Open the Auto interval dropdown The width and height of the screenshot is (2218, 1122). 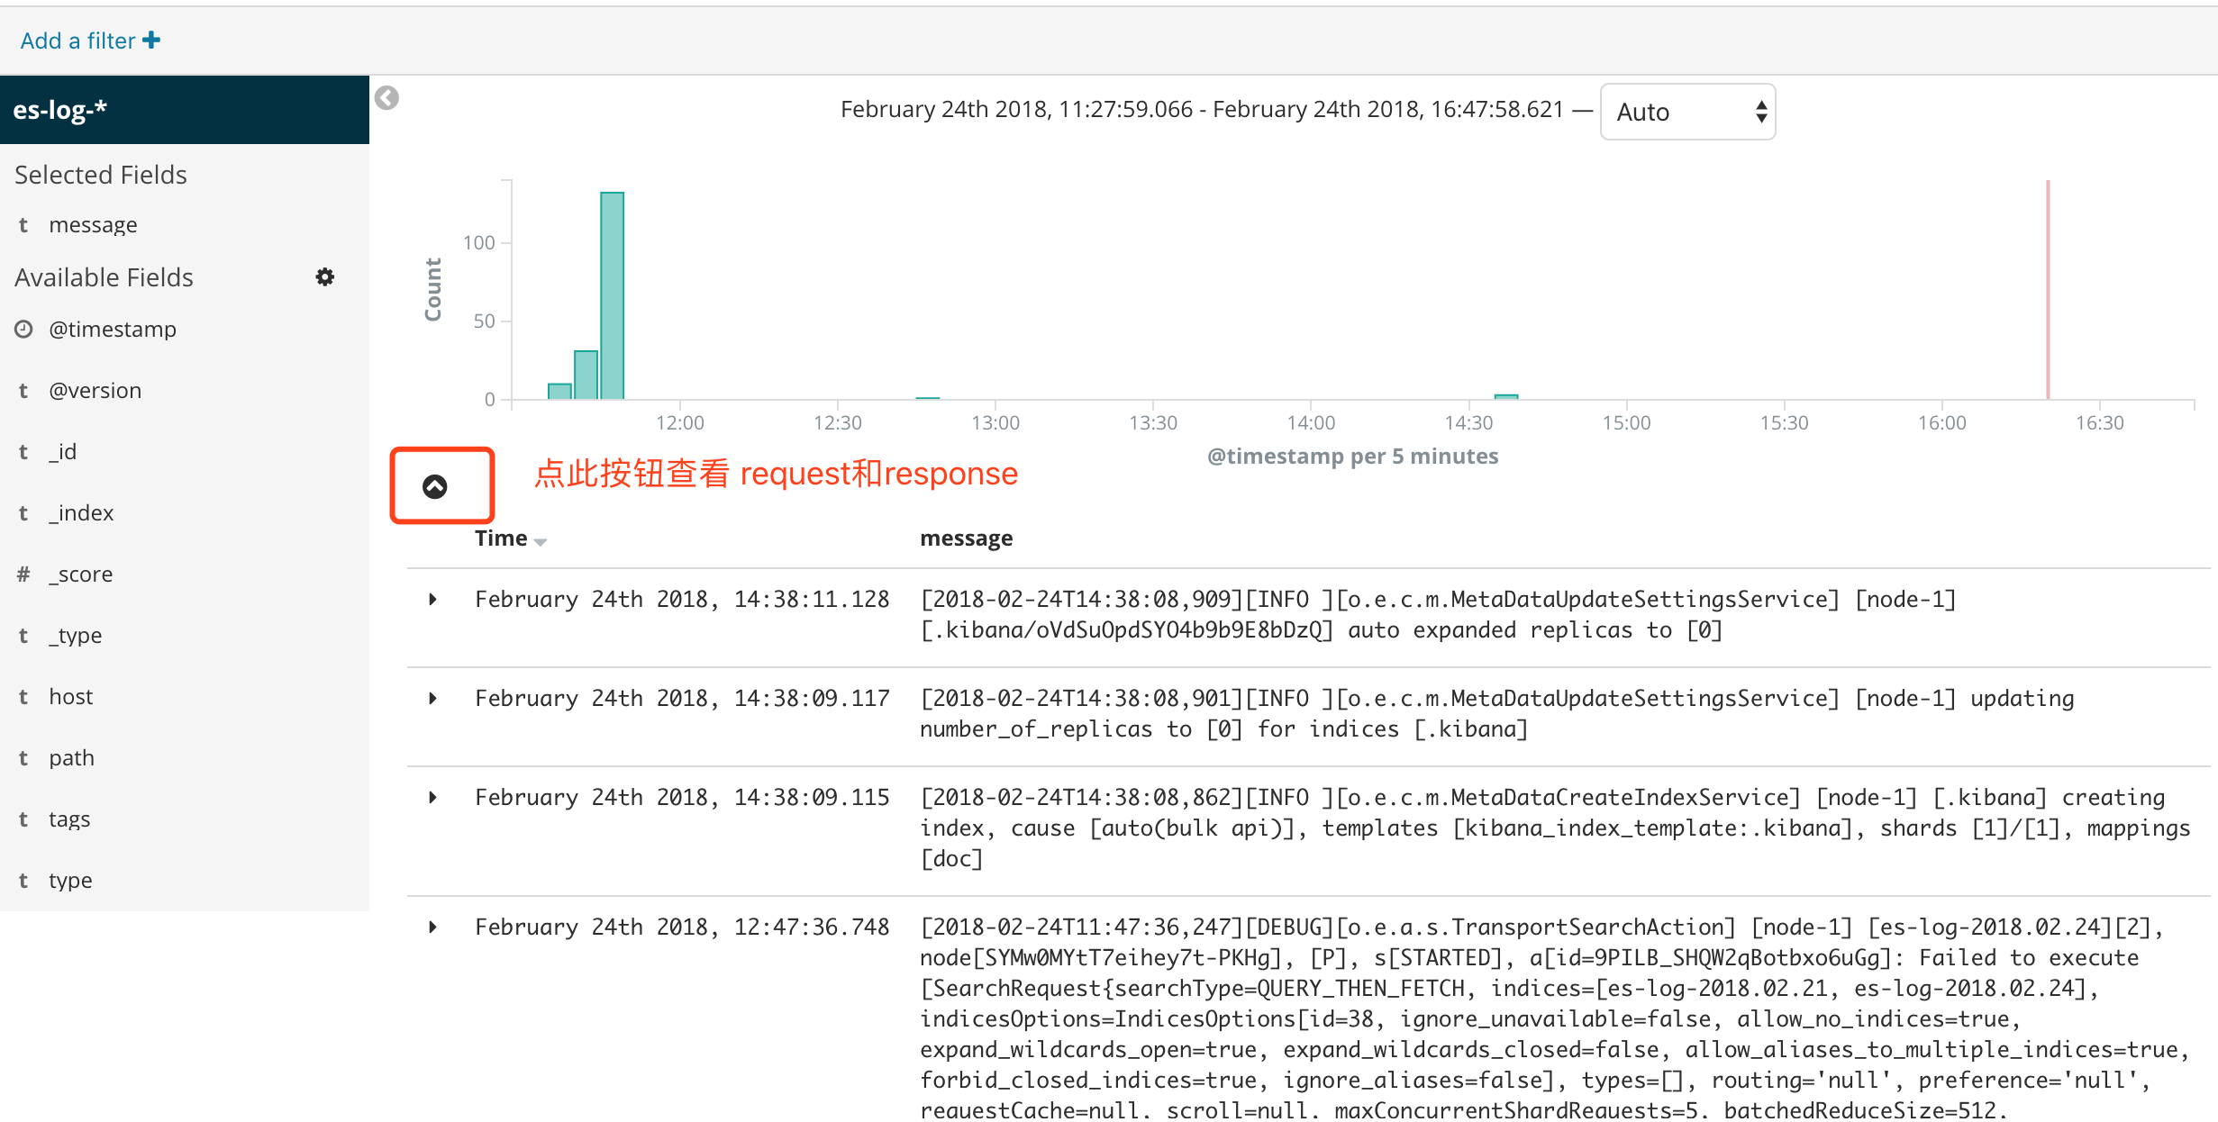(x=1686, y=112)
